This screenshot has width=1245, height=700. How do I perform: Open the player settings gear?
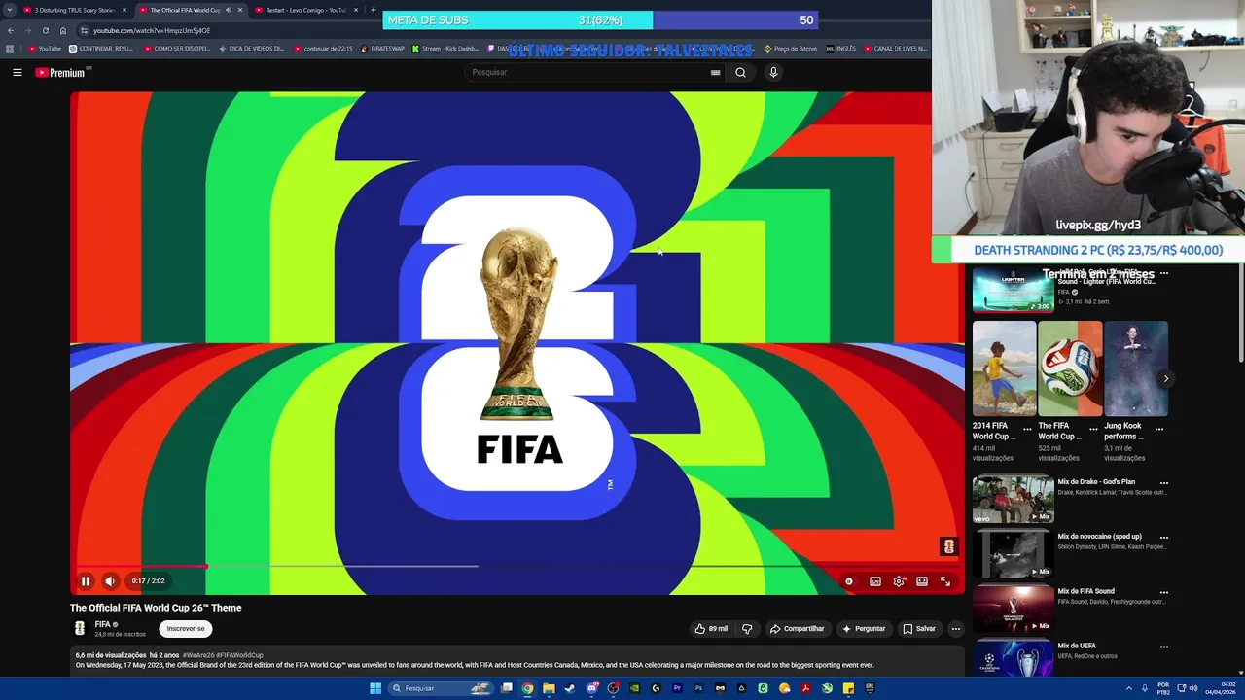(899, 581)
